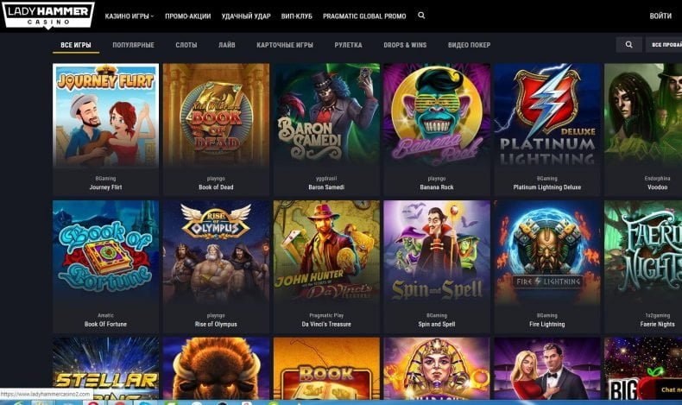Open the Drops & Wins tab

(405, 45)
